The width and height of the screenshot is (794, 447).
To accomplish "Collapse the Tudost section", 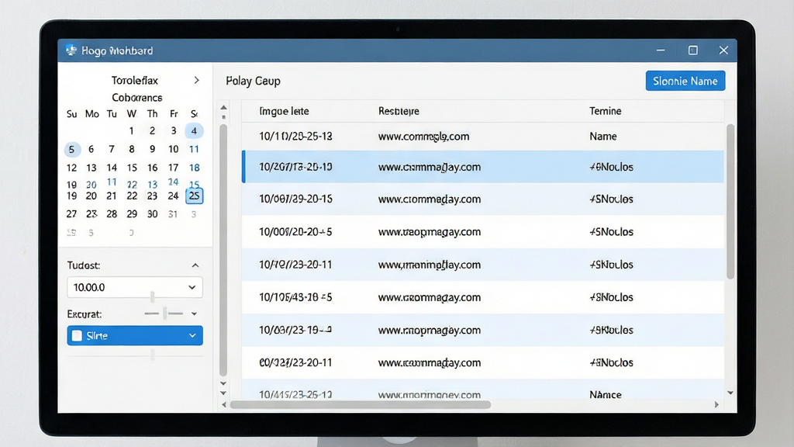I will point(195,265).
